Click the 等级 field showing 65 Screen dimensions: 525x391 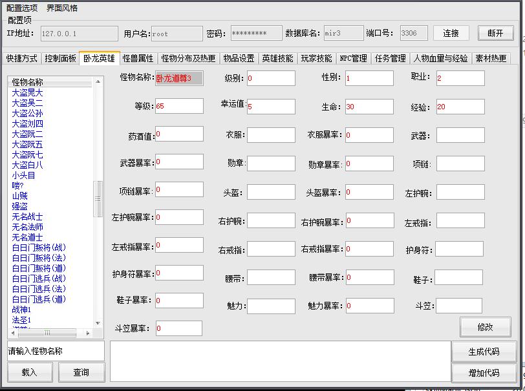click(x=178, y=106)
